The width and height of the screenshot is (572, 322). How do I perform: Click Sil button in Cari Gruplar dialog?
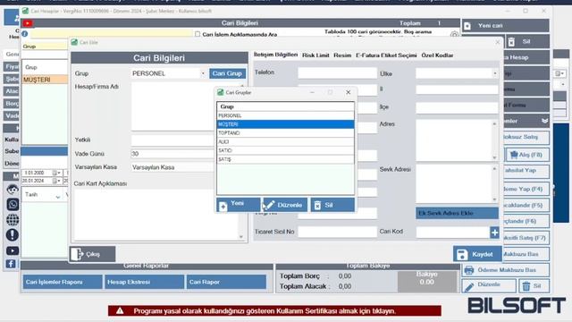(x=332, y=205)
